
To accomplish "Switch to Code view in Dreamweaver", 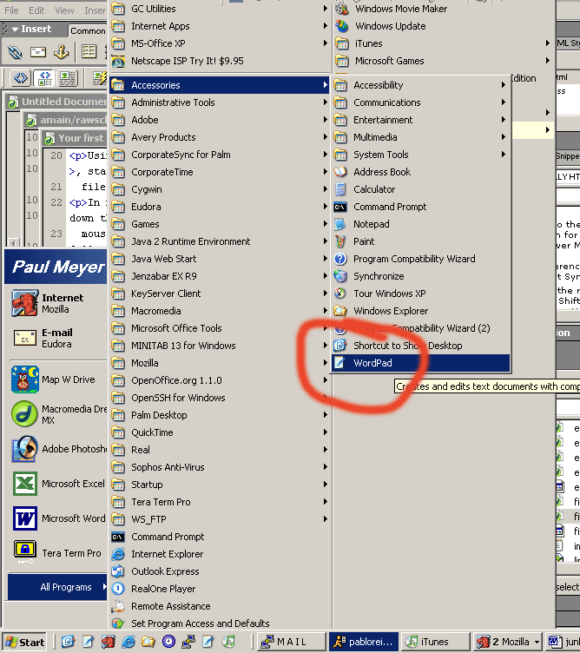I will (x=21, y=78).
